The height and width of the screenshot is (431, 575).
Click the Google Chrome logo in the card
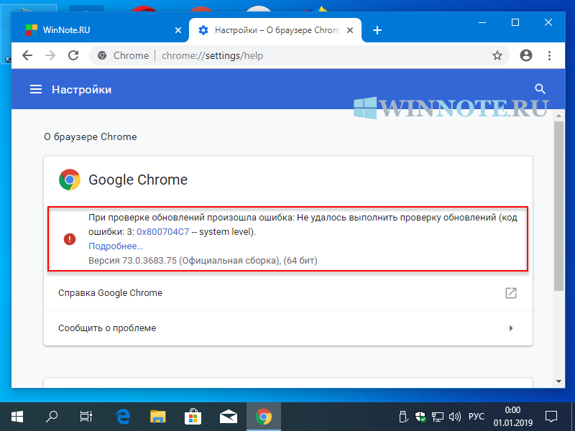pos(70,180)
